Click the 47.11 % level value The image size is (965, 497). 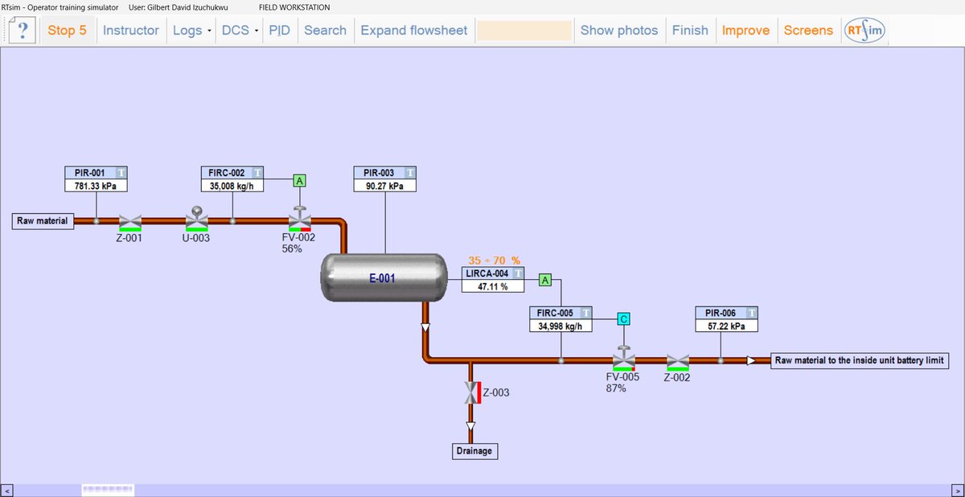point(494,286)
